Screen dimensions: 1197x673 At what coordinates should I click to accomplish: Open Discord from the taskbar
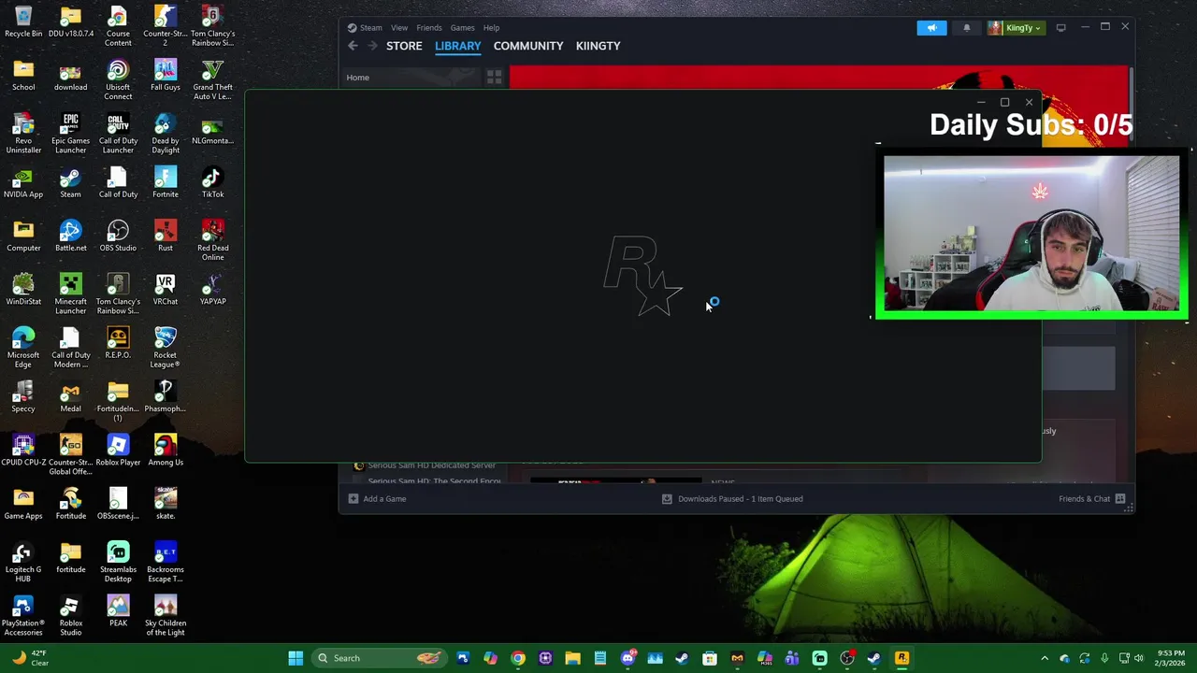(627, 658)
